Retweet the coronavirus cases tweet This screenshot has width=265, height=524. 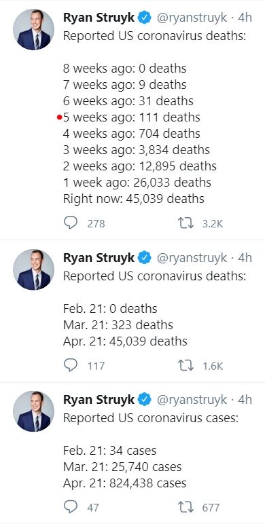186,507
